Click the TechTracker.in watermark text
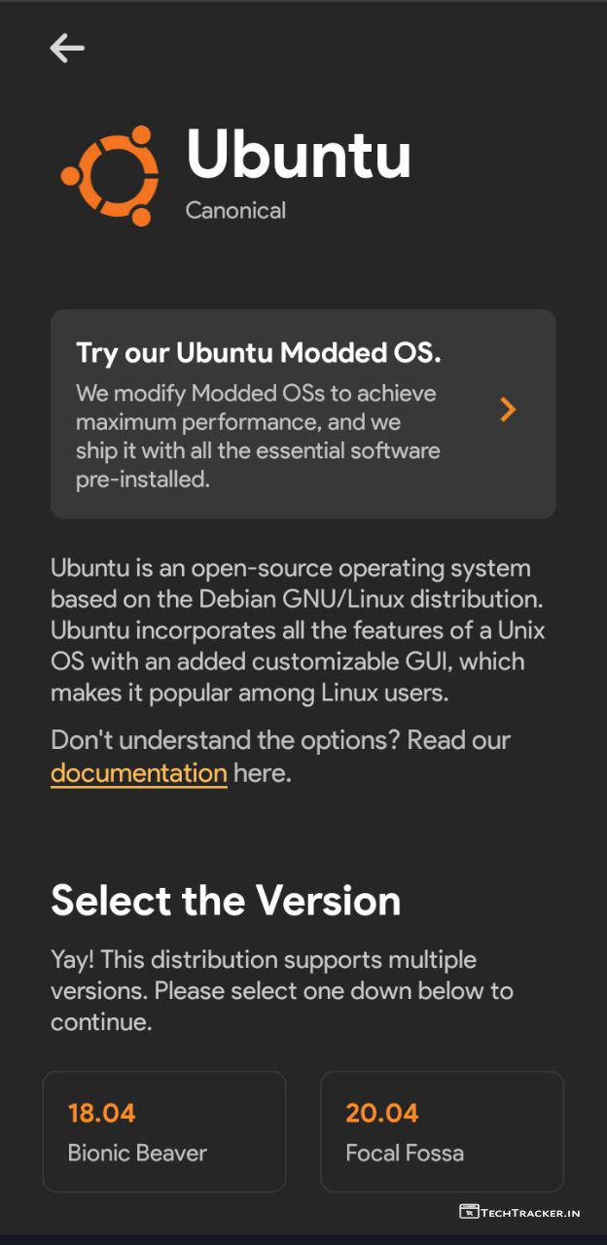607x1245 pixels. click(x=532, y=1213)
